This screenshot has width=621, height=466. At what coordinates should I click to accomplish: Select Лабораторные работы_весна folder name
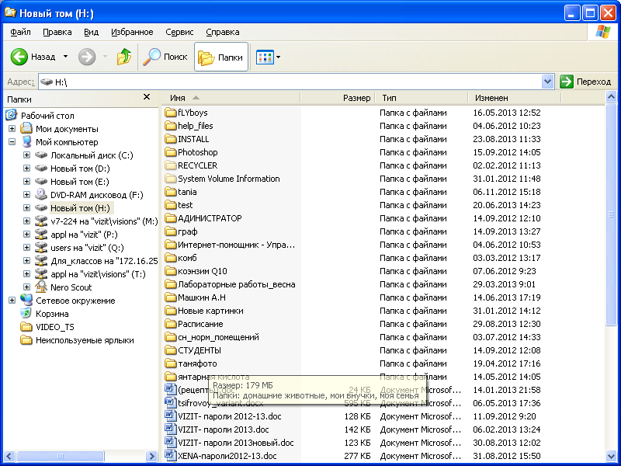pyautogui.click(x=237, y=284)
